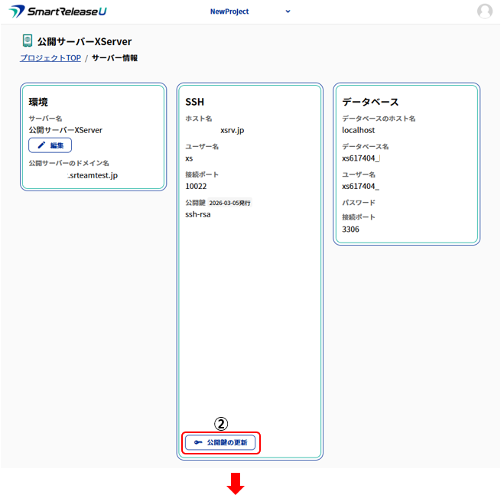Image resolution: width=504 pixels, height=495 pixels.
Task: Open the user avatar menu
Action: [485, 11]
